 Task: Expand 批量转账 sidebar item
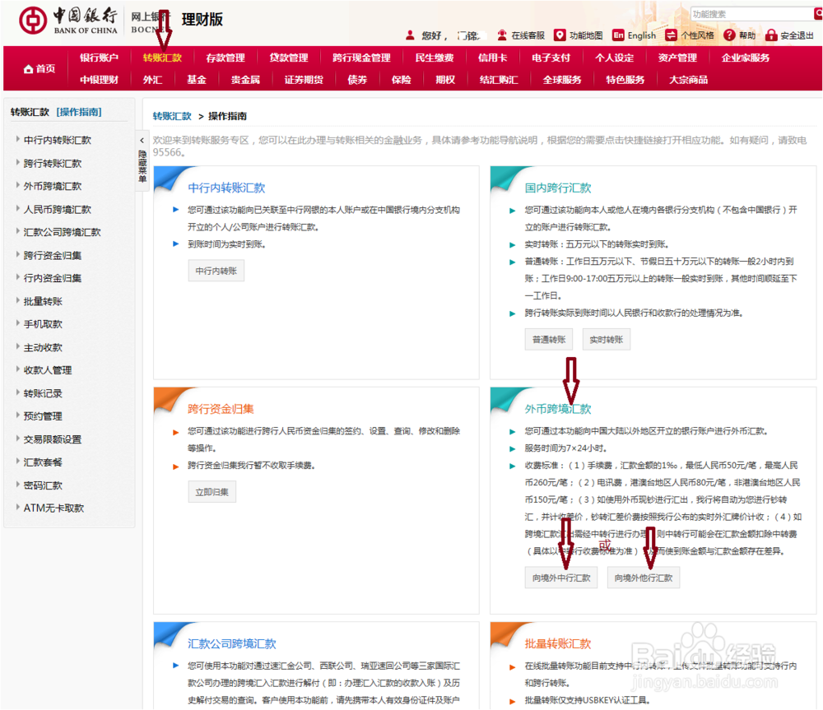(x=43, y=301)
